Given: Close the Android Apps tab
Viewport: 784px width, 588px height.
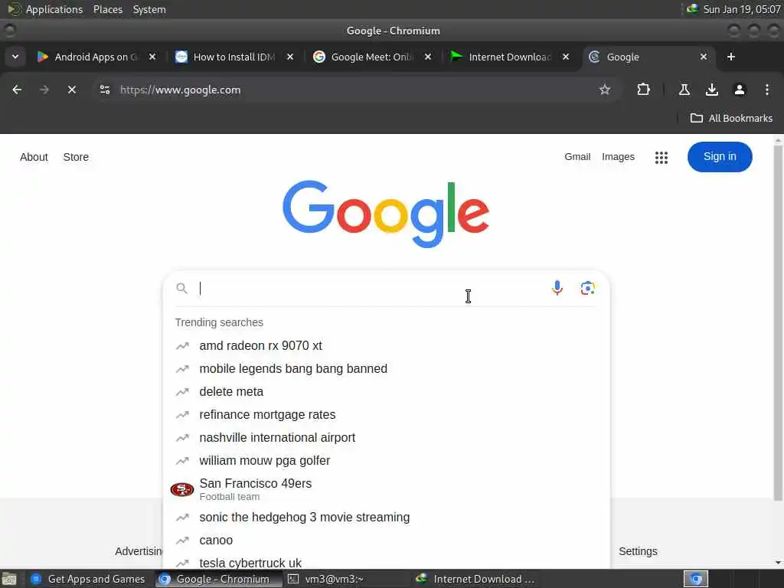Looking at the screenshot, I should tap(152, 57).
